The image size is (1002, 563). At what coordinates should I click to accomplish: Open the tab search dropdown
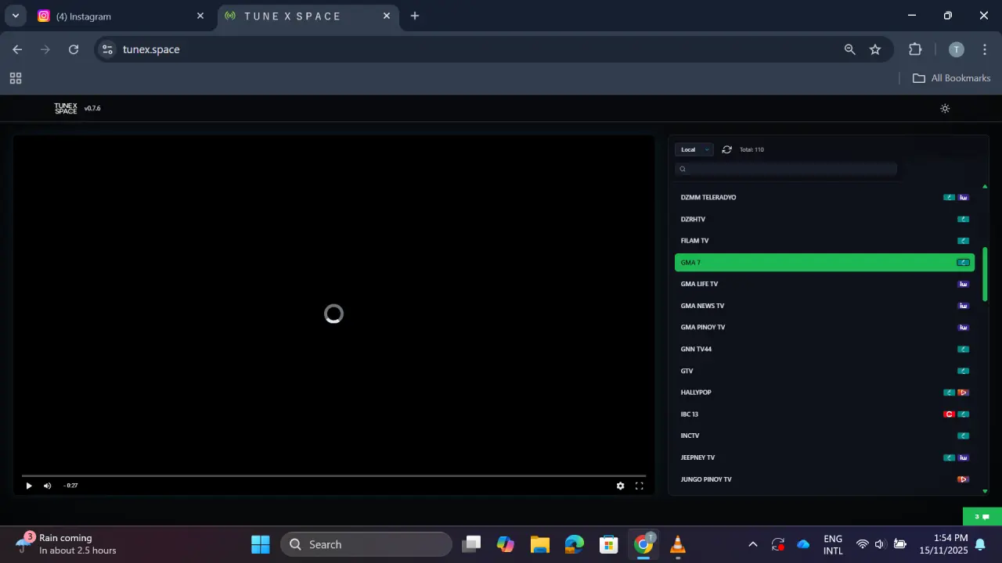[15, 16]
